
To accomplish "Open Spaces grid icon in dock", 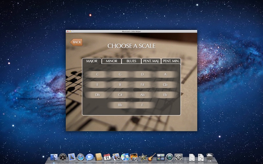I will (161, 157).
